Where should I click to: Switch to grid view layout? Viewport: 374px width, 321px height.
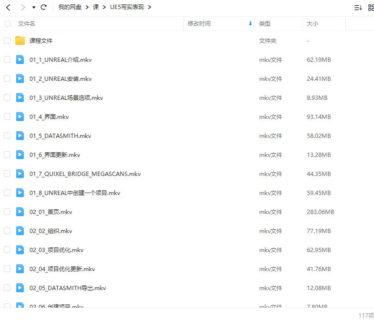371,7
